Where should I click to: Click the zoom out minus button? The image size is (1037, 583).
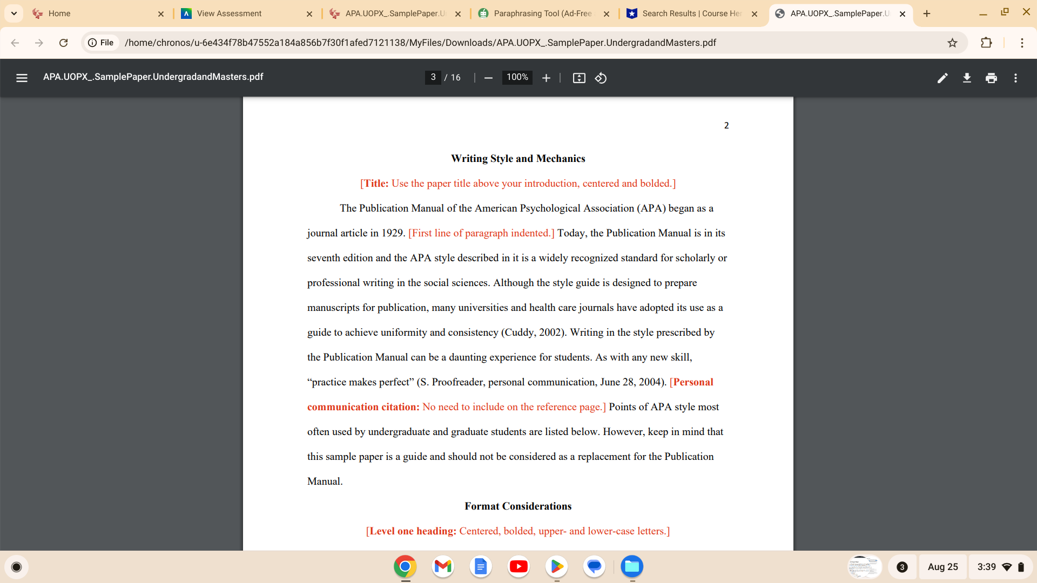[x=488, y=78]
